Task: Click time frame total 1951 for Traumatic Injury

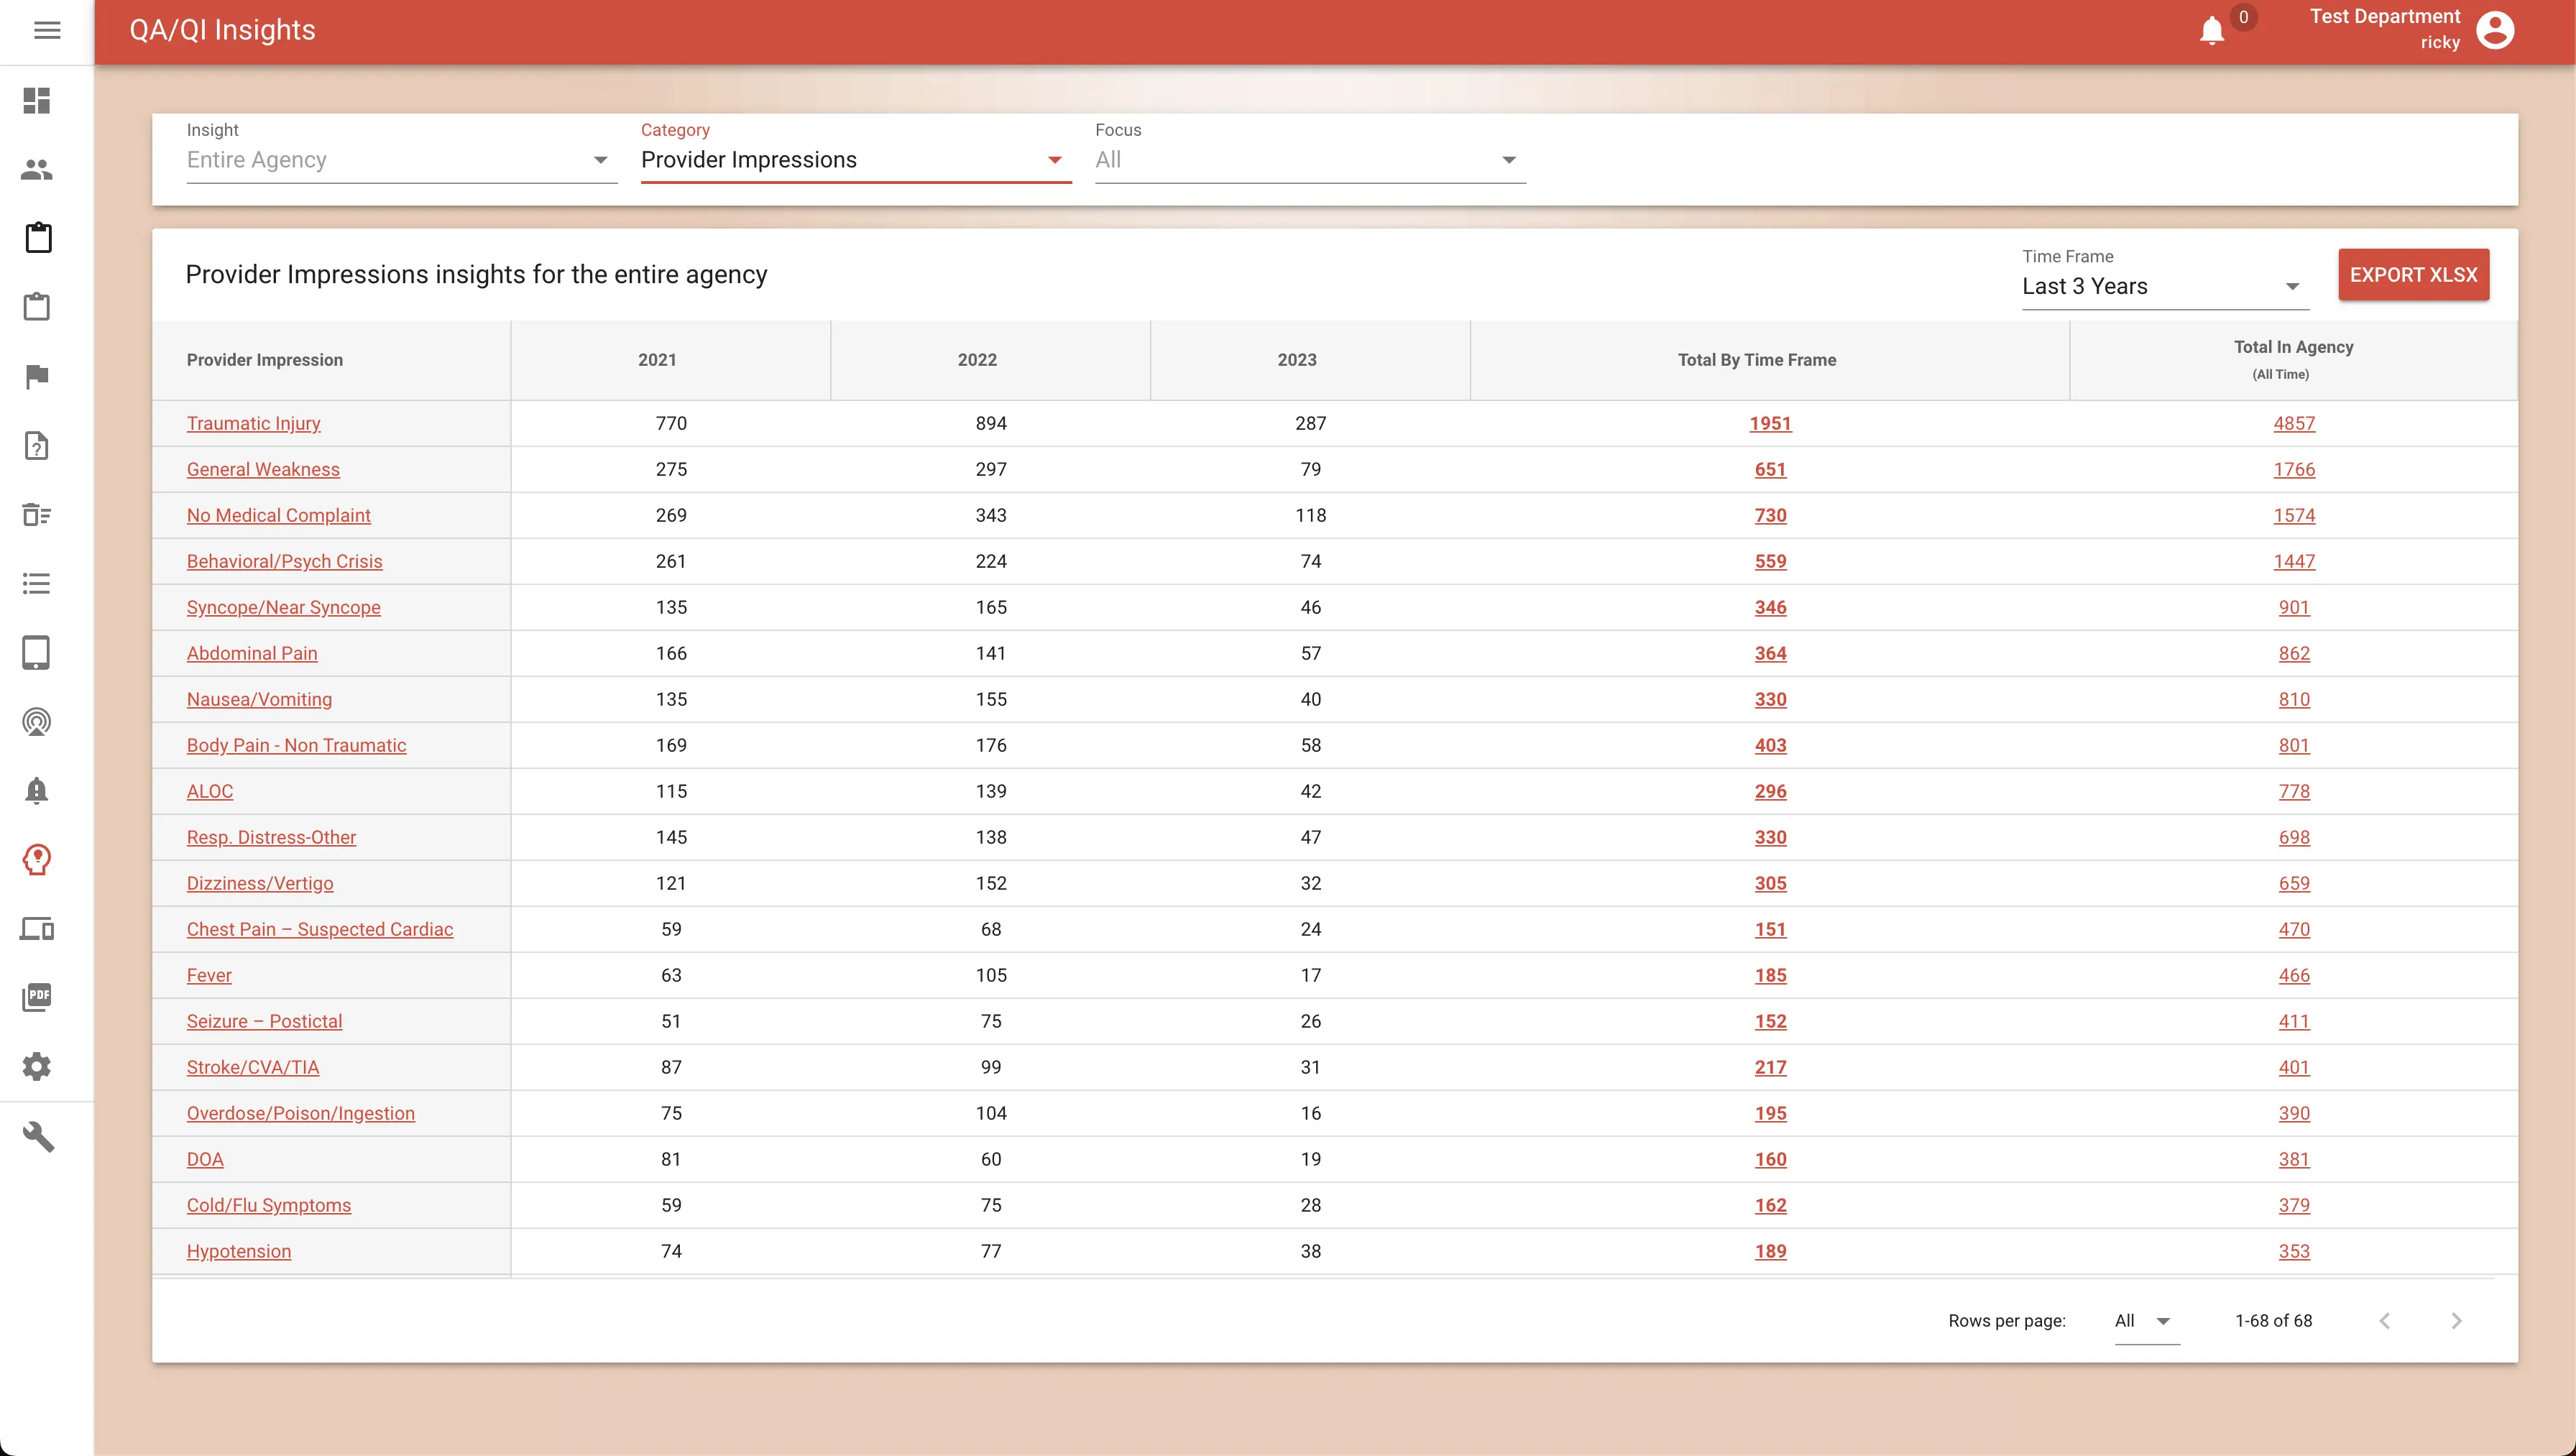Action: pyautogui.click(x=1770, y=423)
